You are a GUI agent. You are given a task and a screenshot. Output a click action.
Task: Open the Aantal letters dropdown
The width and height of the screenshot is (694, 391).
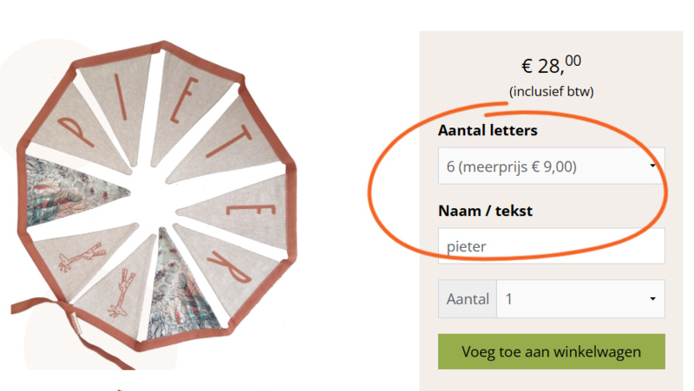click(x=552, y=166)
